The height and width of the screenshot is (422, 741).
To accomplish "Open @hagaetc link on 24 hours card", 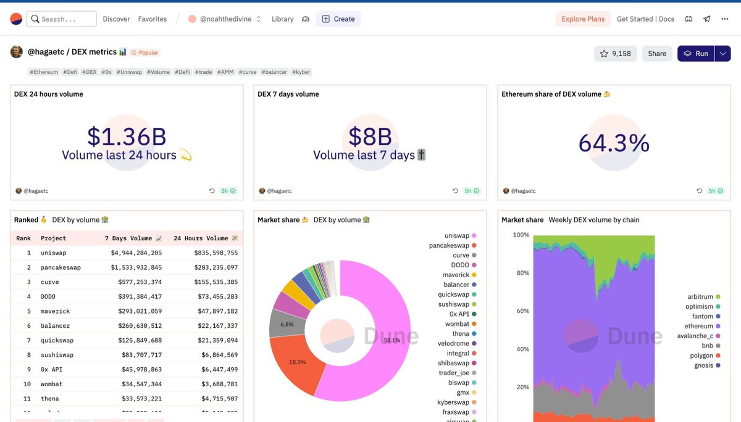I will pos(36,191).
